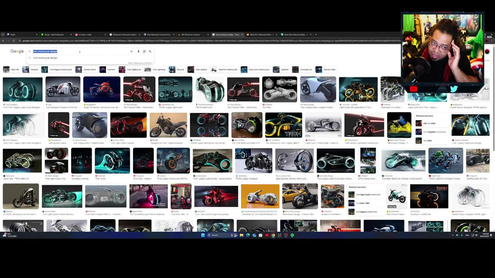Filter images by Batpod chip

click(31, 69)
